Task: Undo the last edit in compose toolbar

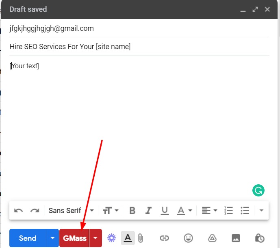Action: click(18, 211)
